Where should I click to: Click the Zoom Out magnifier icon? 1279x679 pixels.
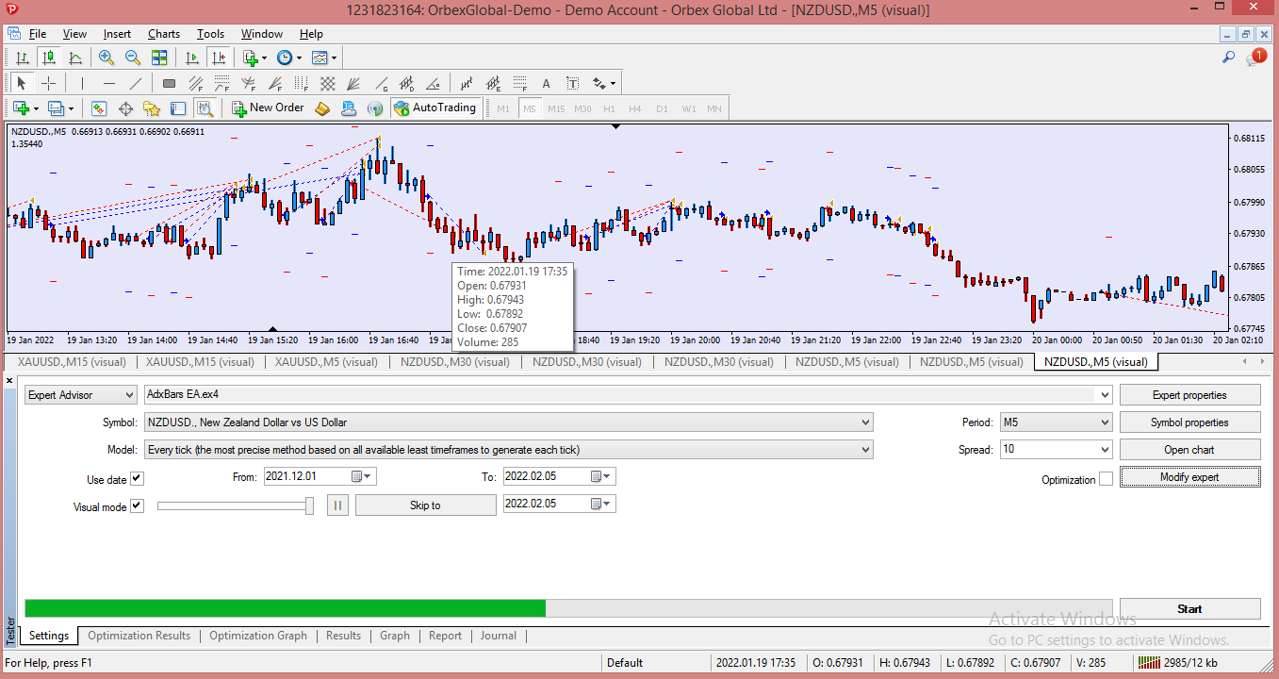[133, 58]
